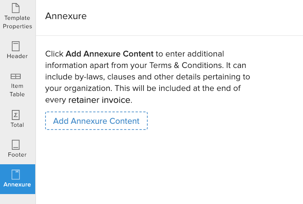Click the words retainer invoice in description
303x204 pixels.
[x=99, y=100]
